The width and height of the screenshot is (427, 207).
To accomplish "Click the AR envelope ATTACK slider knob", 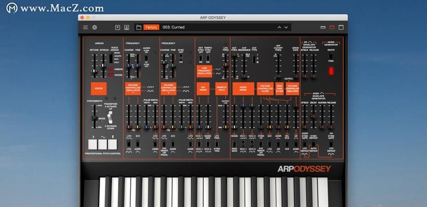I will (305, 77).
